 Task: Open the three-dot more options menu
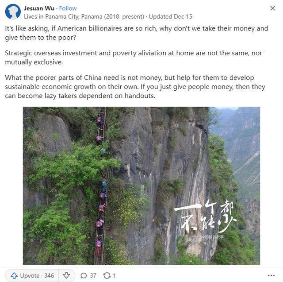click(x=271, y=275)
